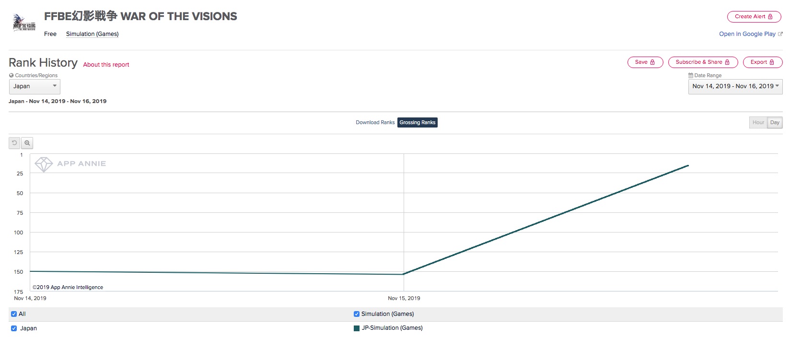Click the FFBE War of the Visions app icon
Image resolution: width=790 pixels, height=337 pixels.
coord(24,23)
